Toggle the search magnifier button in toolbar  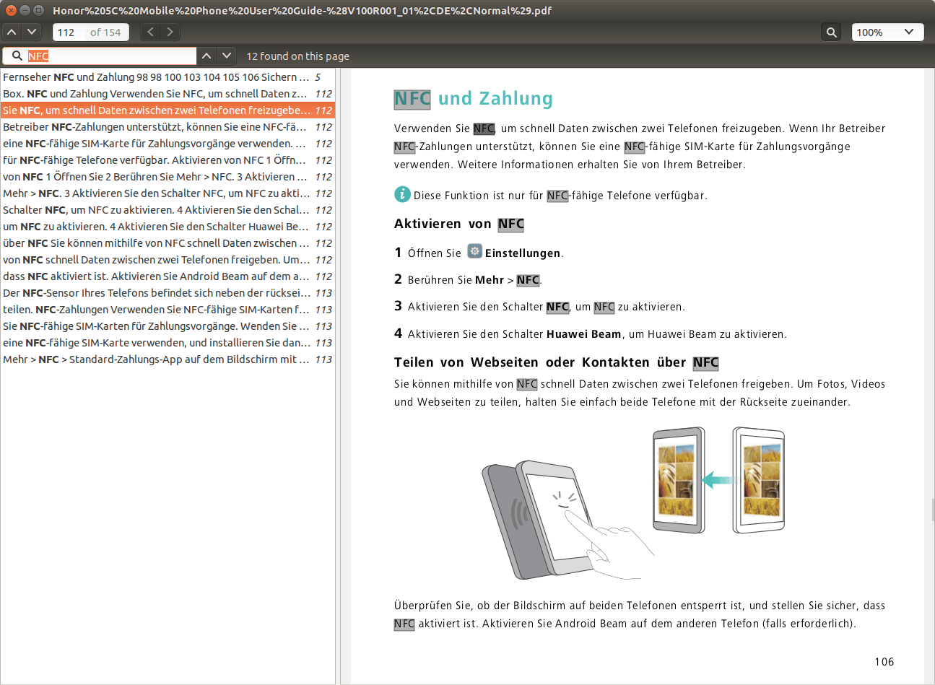coord(832,32)
